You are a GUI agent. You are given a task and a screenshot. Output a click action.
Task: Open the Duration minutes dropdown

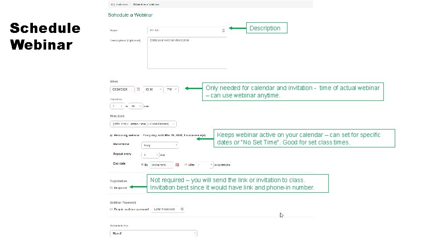136,106
